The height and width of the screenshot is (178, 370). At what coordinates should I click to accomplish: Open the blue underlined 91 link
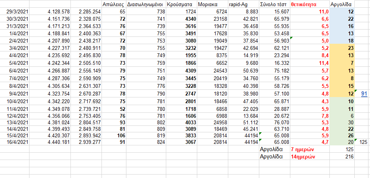(364, 93)
